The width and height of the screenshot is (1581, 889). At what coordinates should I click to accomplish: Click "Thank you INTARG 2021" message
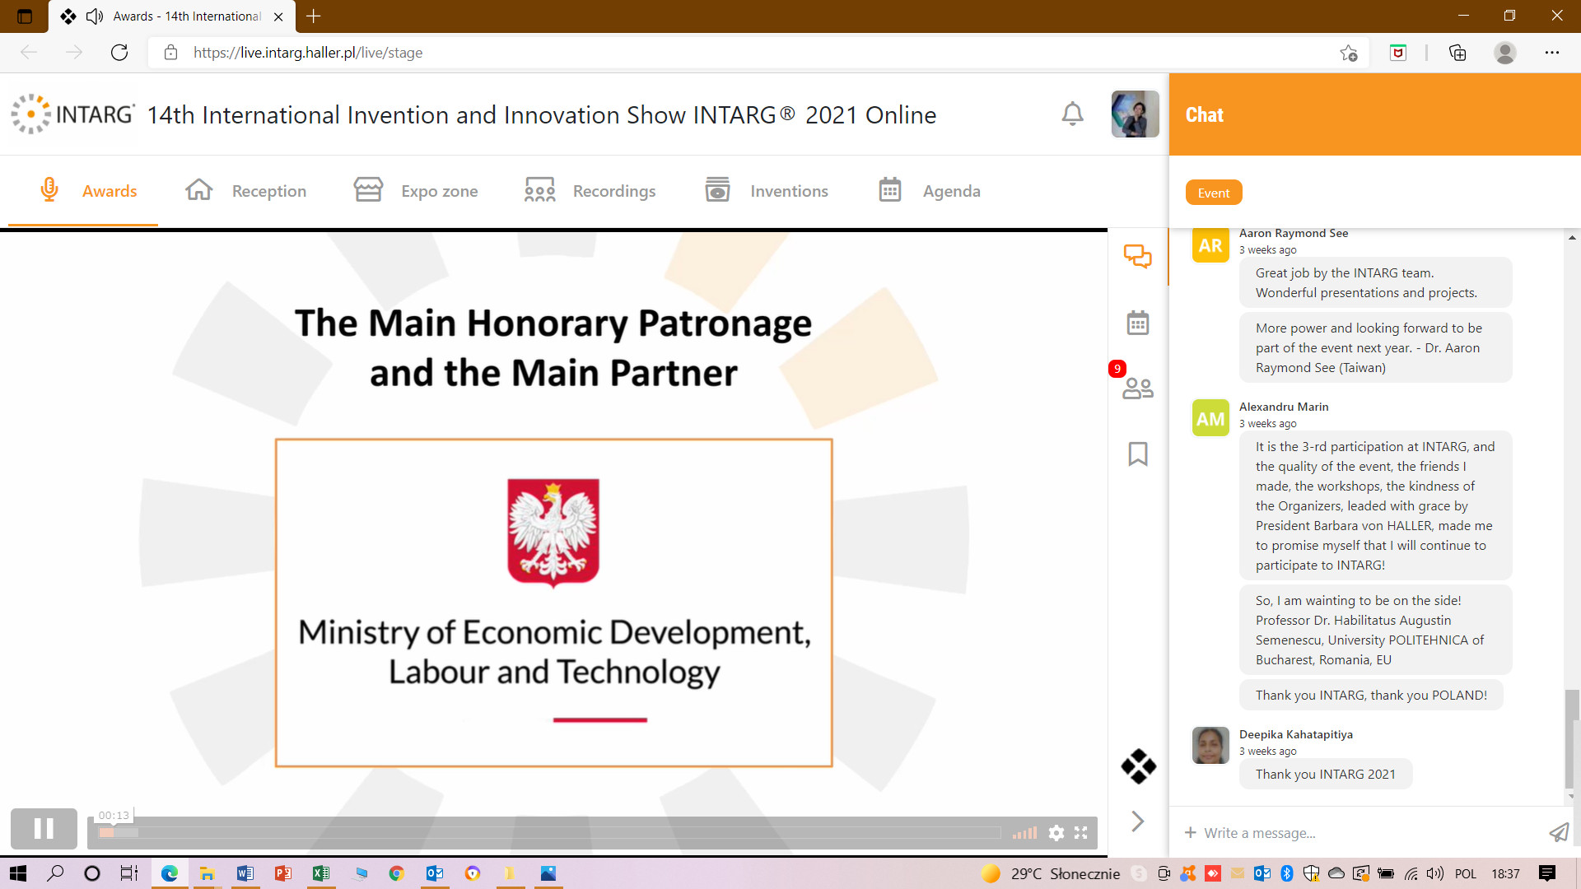tap(1325, 774)
